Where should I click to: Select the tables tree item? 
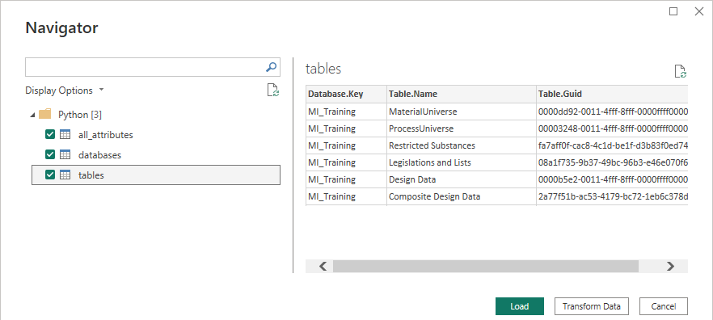pyautogui.click(x=156, y=175)
